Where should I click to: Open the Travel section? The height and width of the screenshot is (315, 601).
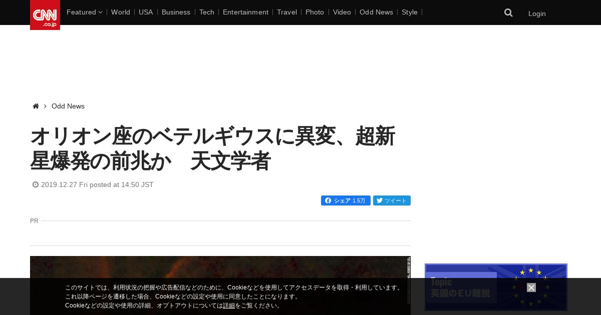coord(287,12)
